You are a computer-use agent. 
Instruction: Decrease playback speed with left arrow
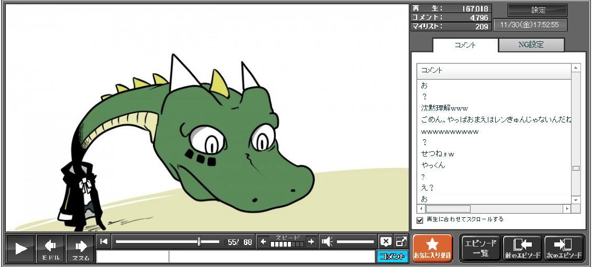[x=263, y=242]
